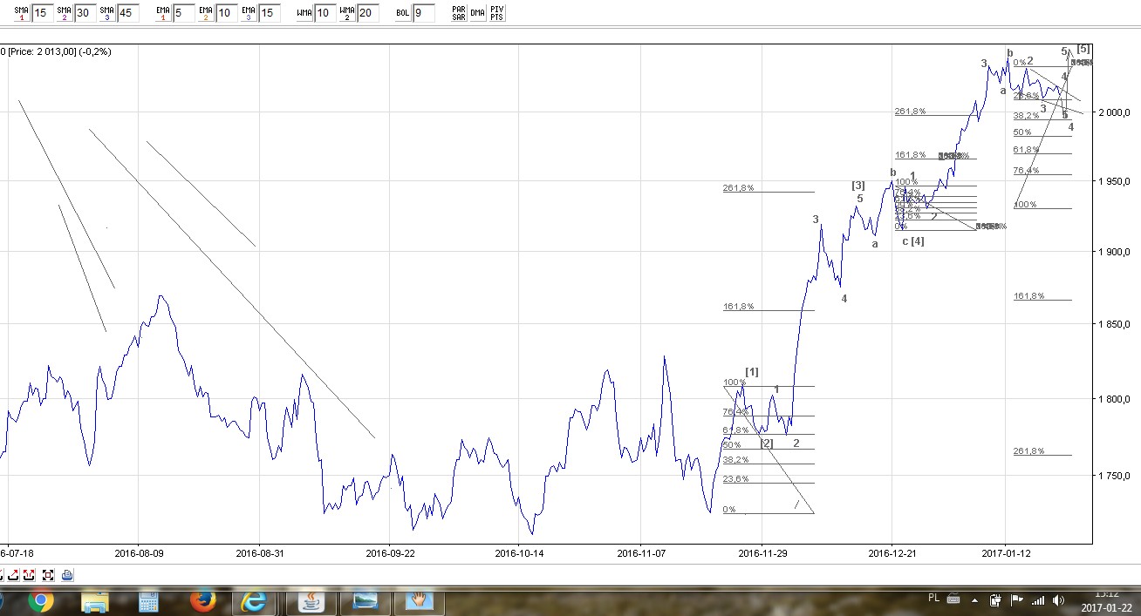
Task: Click the 2017-01-12 date axis label
Action: point(1006,552)
